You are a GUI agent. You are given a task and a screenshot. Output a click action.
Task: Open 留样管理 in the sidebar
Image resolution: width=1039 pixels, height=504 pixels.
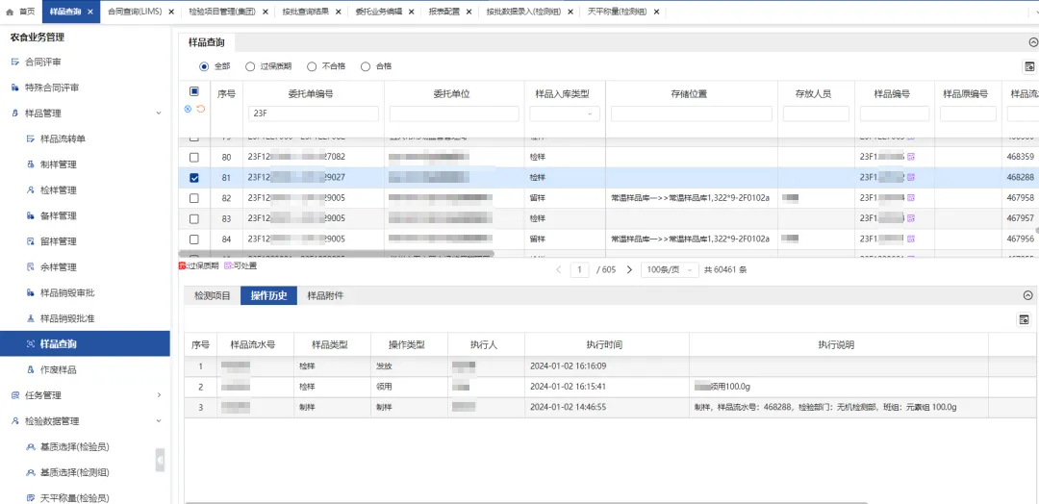[x=58, y=241]
